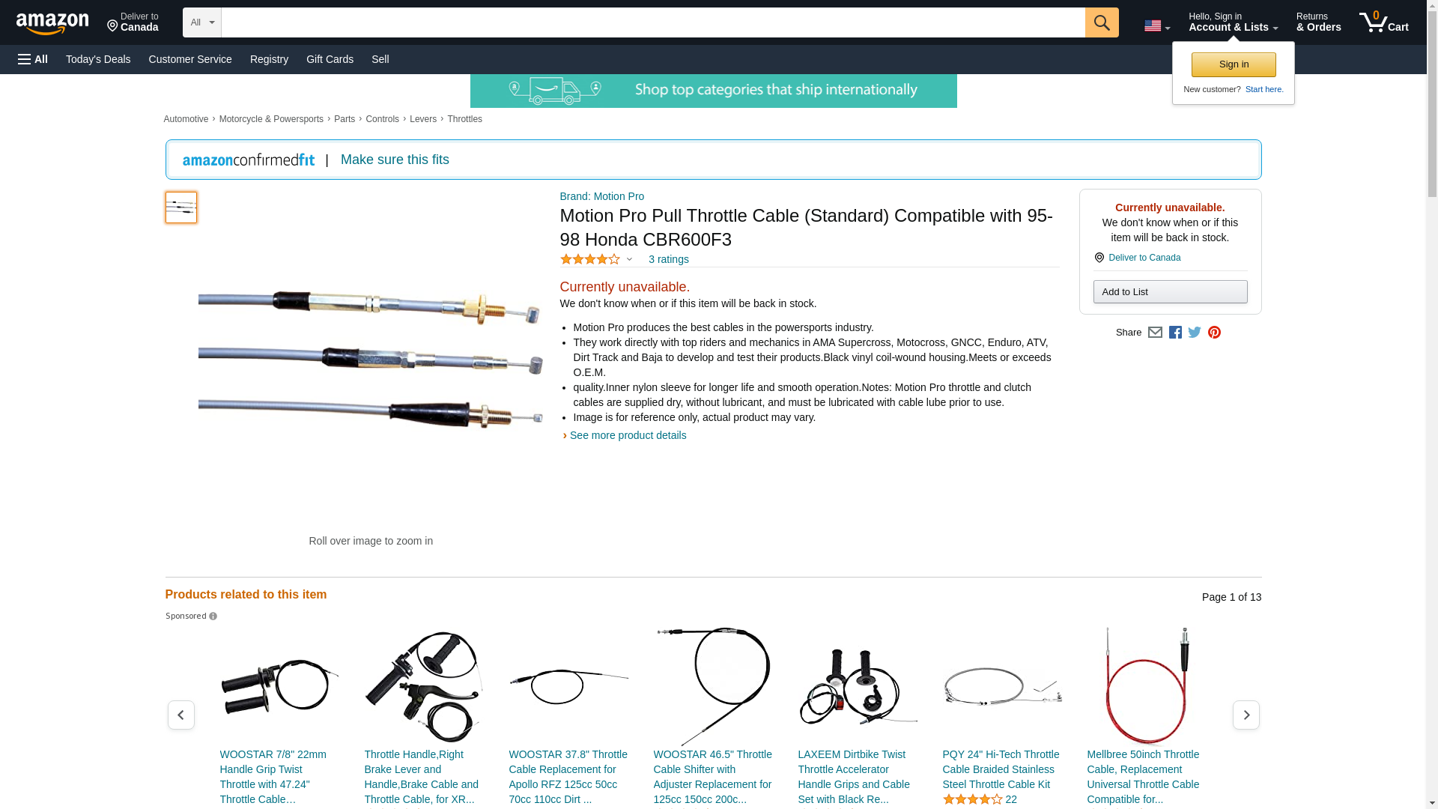Screen dimensions: 1438x809
Task: Click the yellow Sign in button
Action: (1233, 64)
